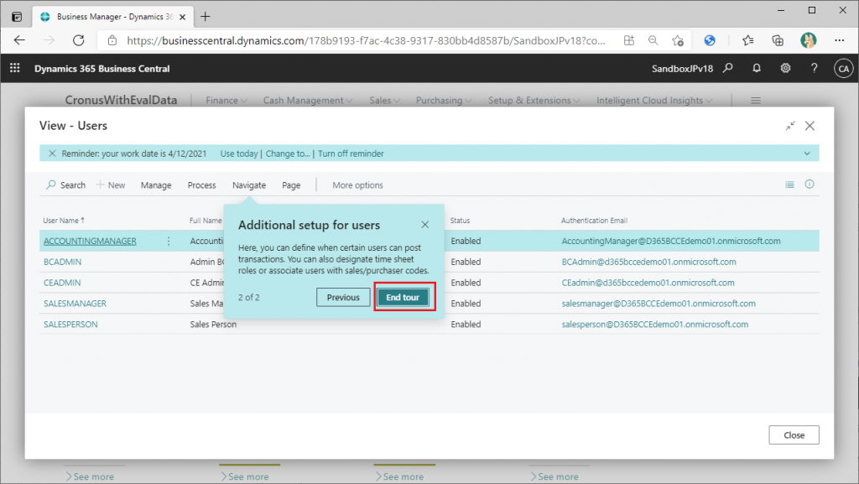Collapse the Users dialog with the shrink icon
859x484 pixels.
click(x=790, y=126)
